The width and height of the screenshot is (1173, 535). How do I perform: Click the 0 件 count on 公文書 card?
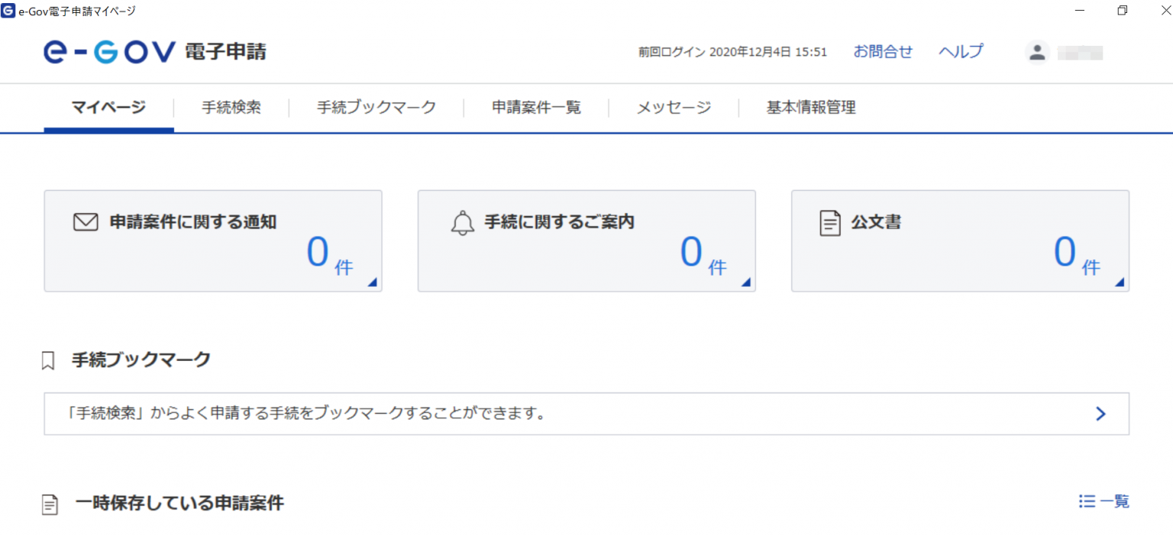coord(1078,254)
